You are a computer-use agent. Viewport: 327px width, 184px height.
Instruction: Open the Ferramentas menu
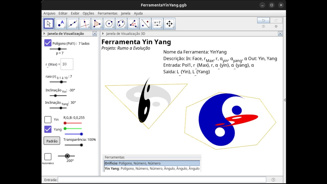108,13
